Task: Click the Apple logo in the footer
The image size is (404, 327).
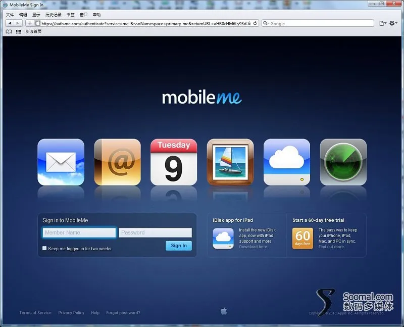Action: pos(224,311)
